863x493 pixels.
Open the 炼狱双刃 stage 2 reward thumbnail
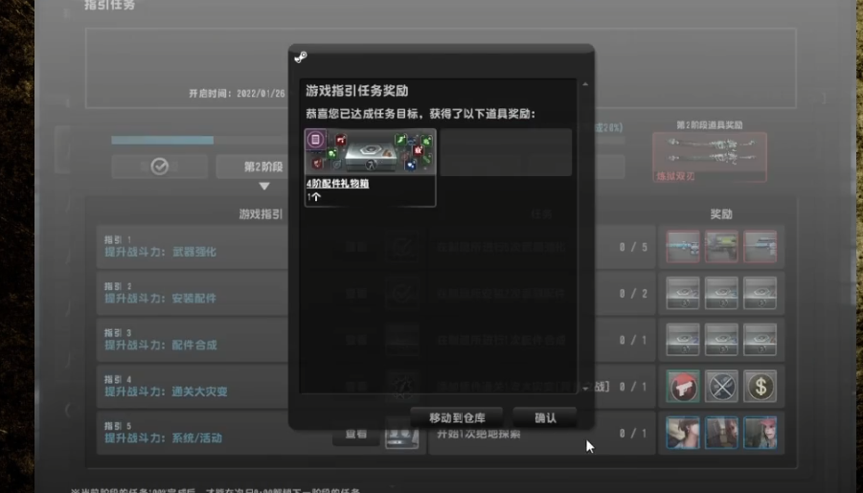pyautogui.click(x=710, y=157)
